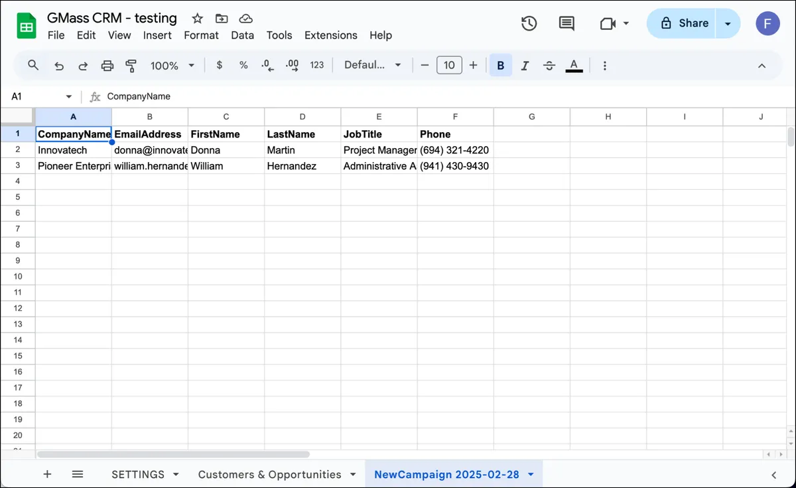Screen dimensions: 796x488
Task: Show side panel with bottom chevron
Action: click(774, 475)
